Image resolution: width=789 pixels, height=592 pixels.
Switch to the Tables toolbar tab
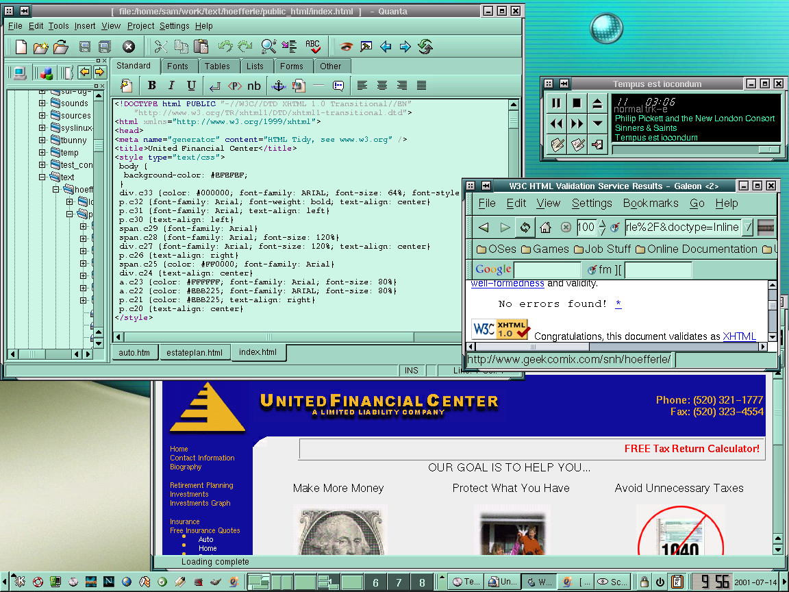pos(217,66)
